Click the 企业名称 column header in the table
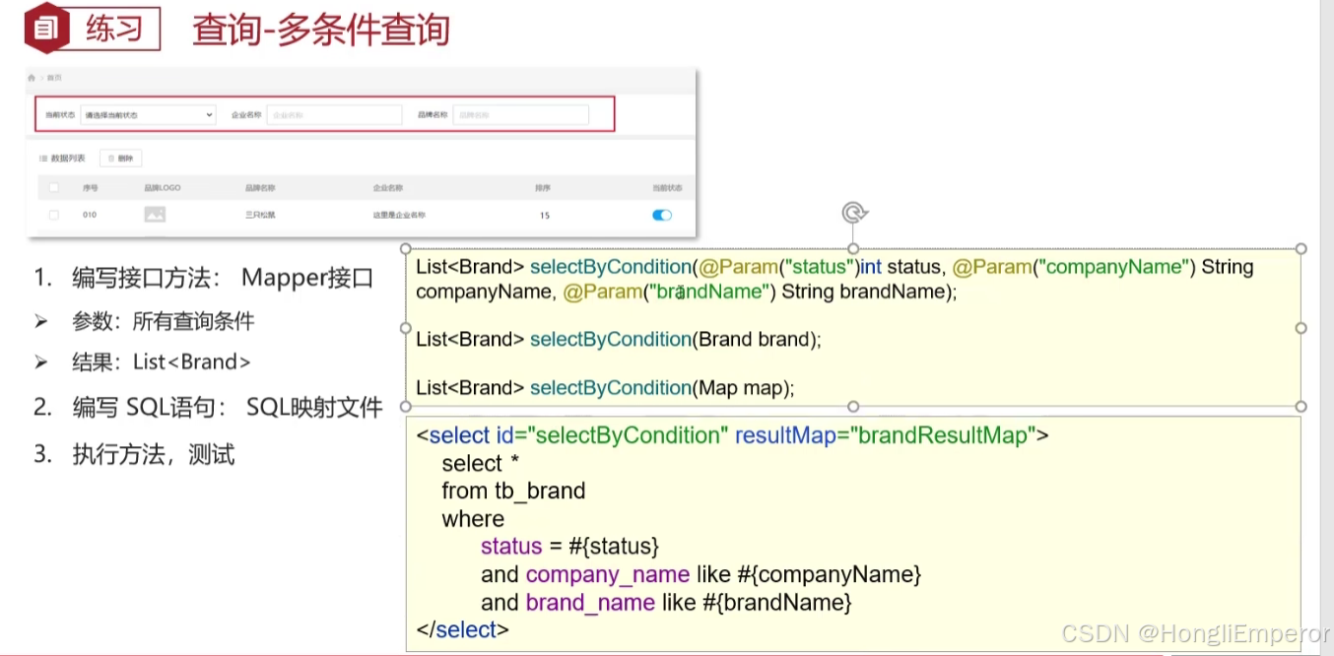 tap(387, 187)
